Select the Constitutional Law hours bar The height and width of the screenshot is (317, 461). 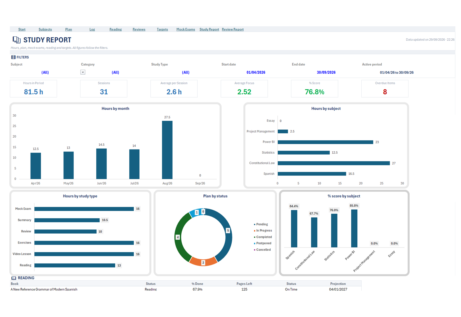click(x=334, y=163)
